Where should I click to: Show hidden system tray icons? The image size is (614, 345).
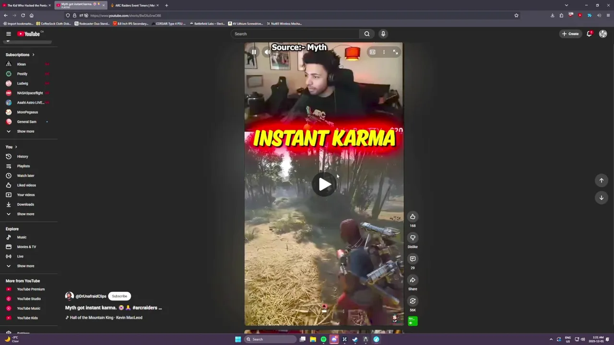551,339
